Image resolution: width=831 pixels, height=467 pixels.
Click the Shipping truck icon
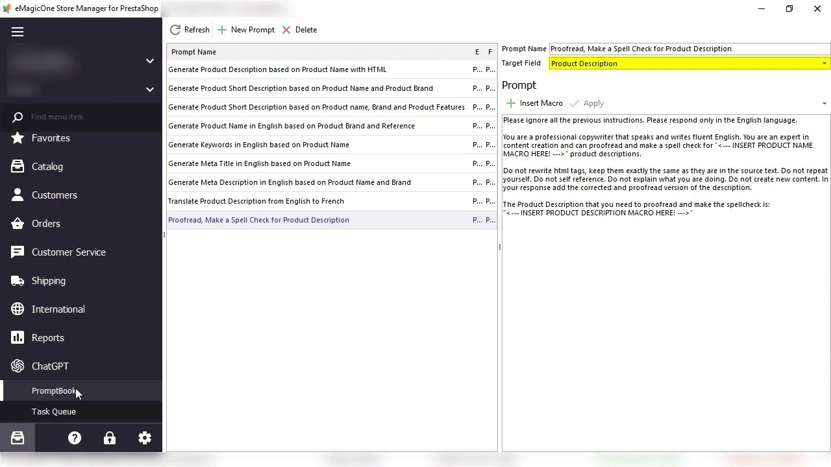[18, 281]
